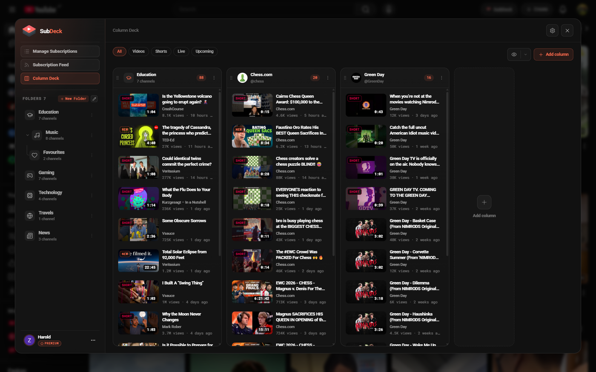Show All content filter
Viewport: 596px width, 372px height.
pos(119,51)
